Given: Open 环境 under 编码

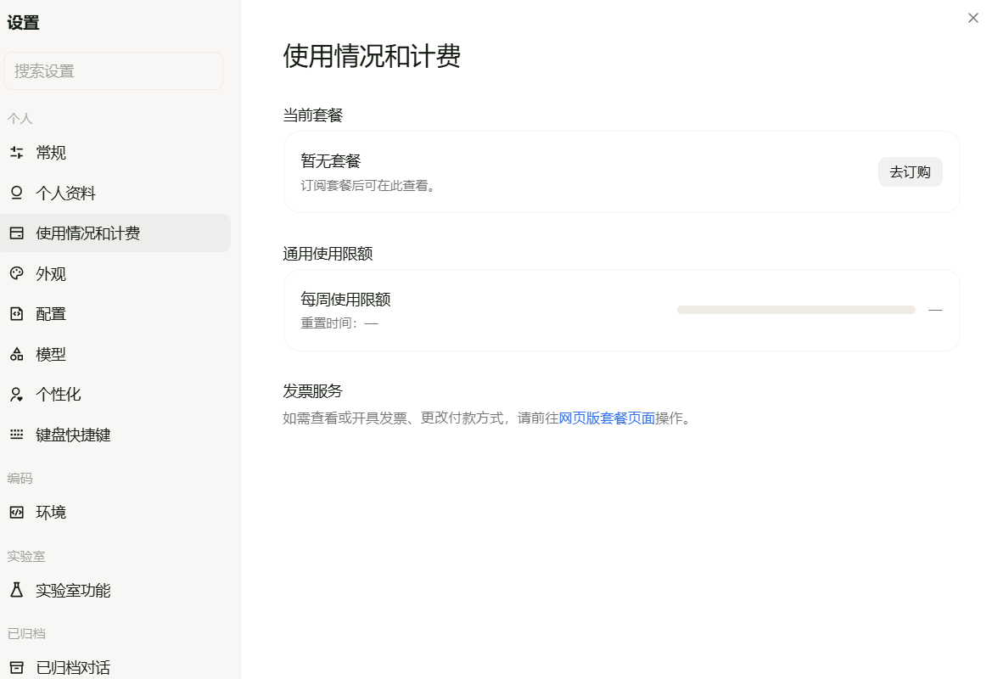Looking at the screenshot, I should pyautogui.click(x=115, y=512).
